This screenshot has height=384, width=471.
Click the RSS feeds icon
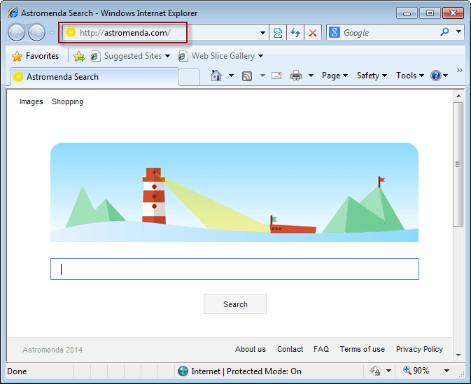pos(247,76)
